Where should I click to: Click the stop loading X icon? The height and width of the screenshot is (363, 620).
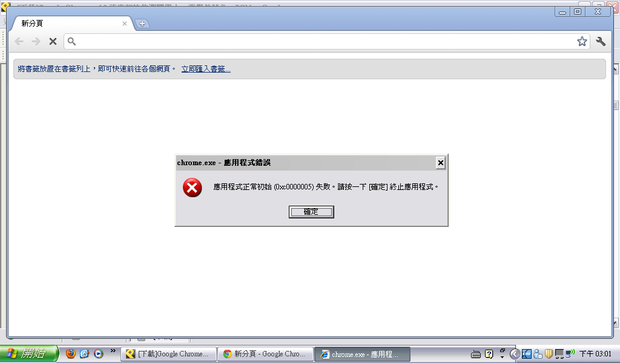coord(53,42)
